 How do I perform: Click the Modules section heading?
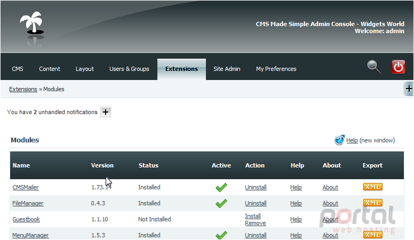(25, 140)
